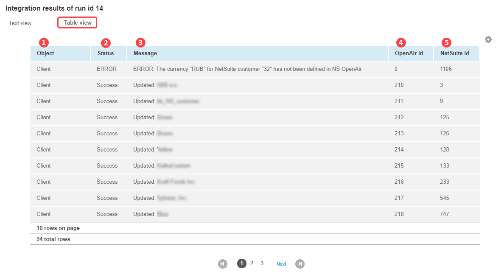The width and height of the screenshot is (504, 272).
Task: Sort by Message column header
Action: 258,53
